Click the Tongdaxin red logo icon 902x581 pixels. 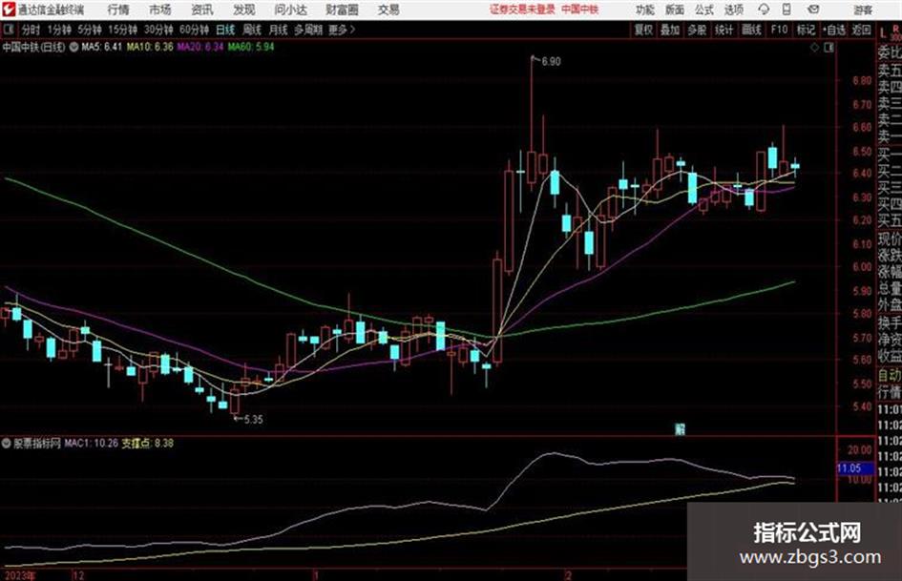click(x=8, y=10)
